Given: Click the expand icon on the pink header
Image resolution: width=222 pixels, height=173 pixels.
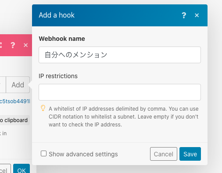Looking at the screenshot, I should coord(0,45).
